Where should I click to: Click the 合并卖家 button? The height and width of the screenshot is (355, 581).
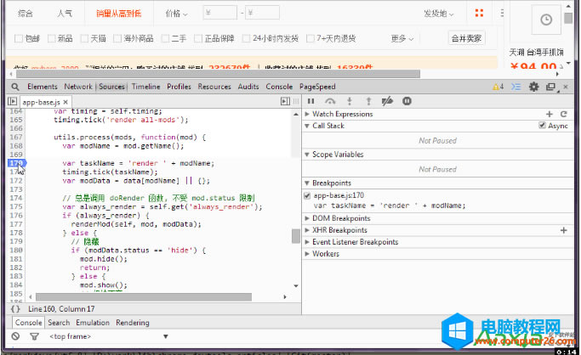[466, 38]
